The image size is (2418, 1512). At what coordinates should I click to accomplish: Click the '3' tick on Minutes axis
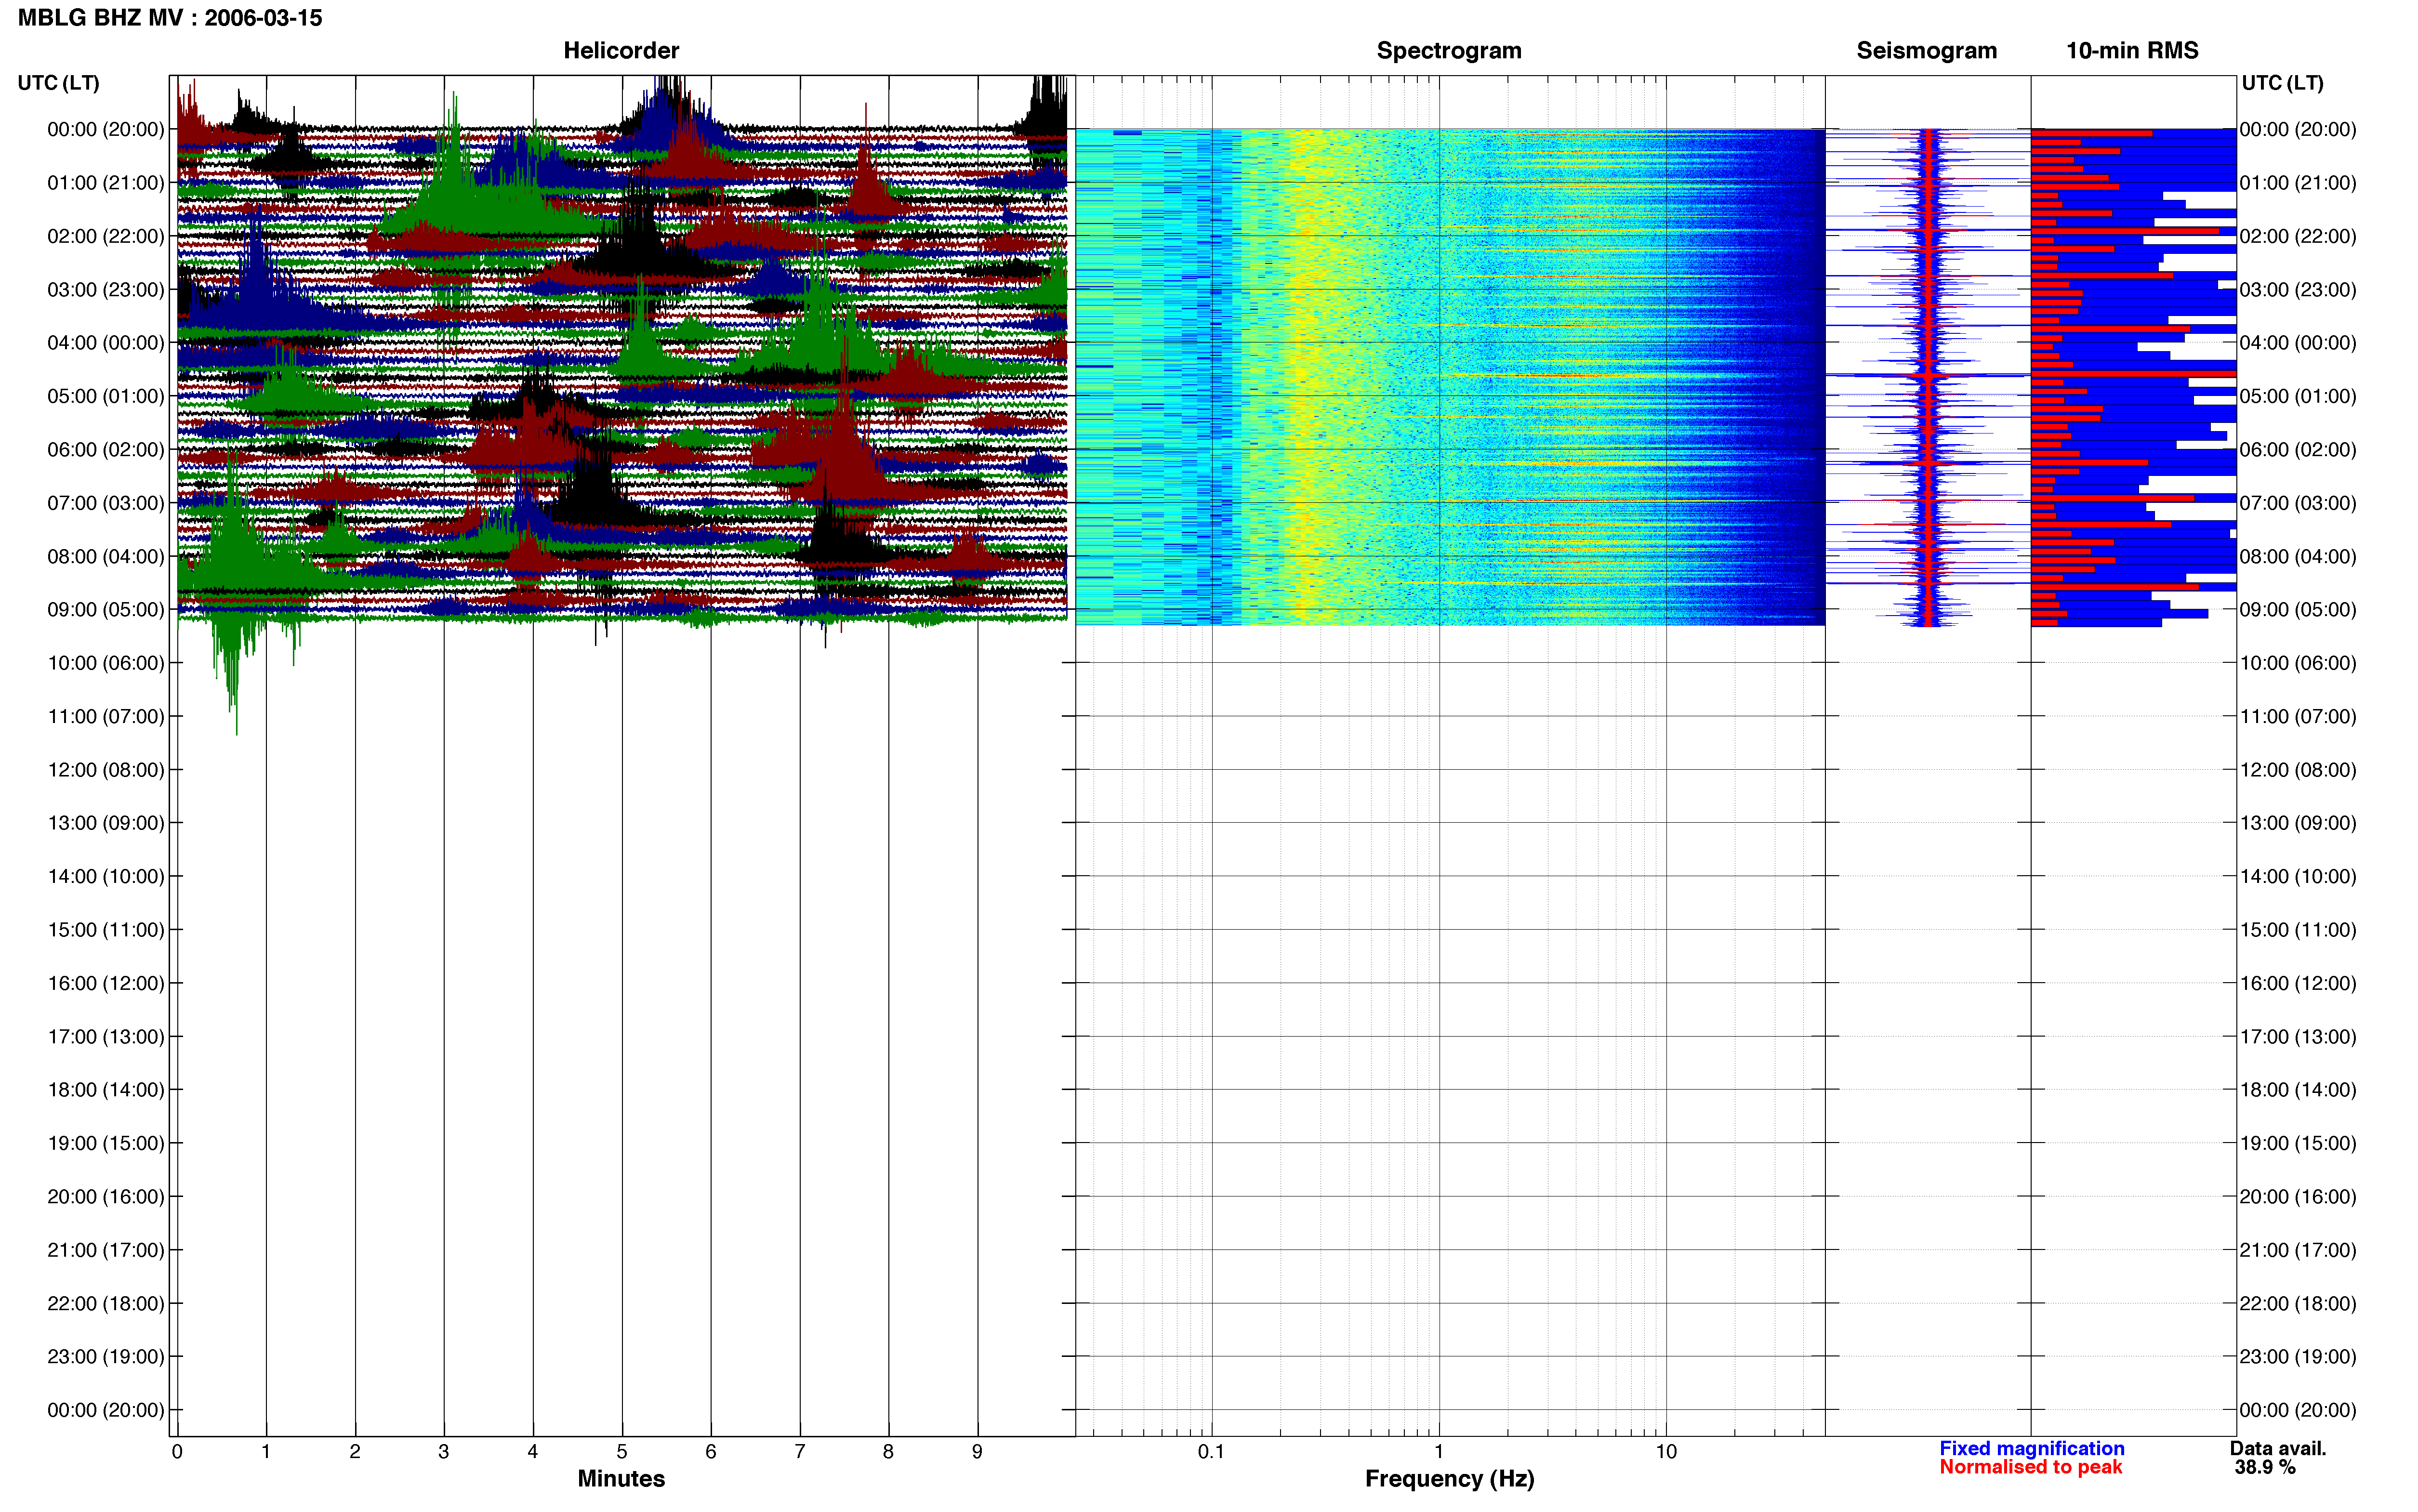tap(444, 1451)
